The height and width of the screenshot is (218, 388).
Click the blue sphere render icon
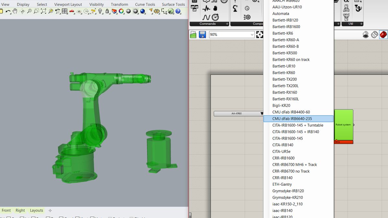coord(142,11)
